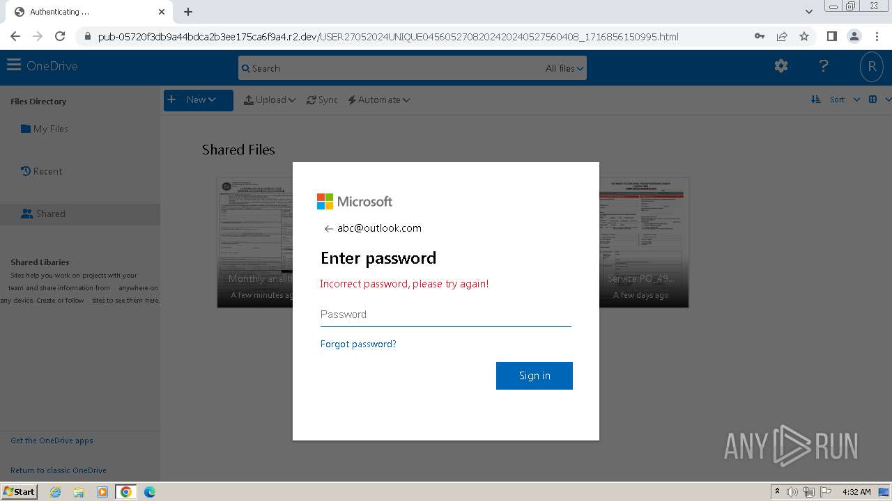Viewport: 892px width, 501px height.
Task: Toggle the browser side panel icon
Action: point(831,36)
